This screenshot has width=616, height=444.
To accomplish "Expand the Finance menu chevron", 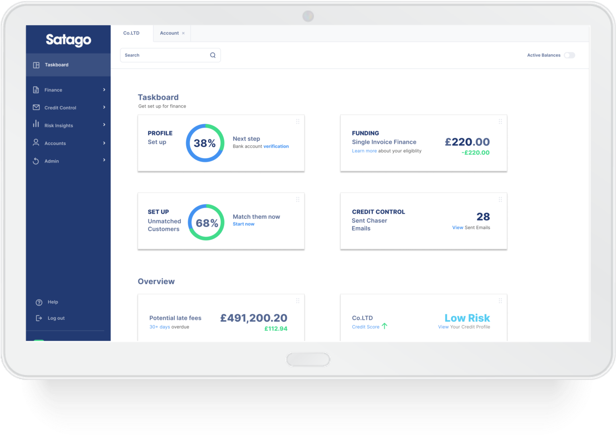I will 104,90.
